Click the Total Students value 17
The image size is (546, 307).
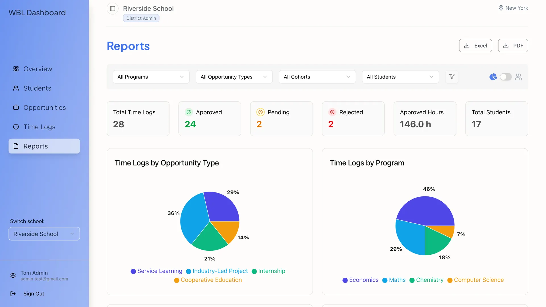(476, 124)
